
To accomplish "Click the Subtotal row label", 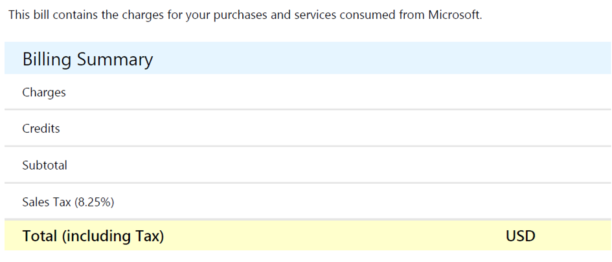I will (45, 166).
